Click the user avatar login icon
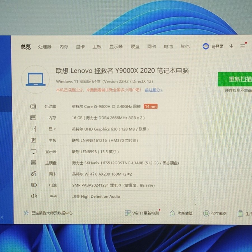Image resolution: width=252 pixels, height=252 pixels. (x=206, y=46)
